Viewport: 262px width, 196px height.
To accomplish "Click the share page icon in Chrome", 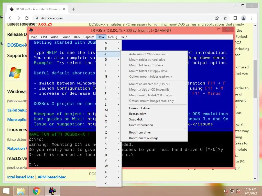I will click(217, 18).
